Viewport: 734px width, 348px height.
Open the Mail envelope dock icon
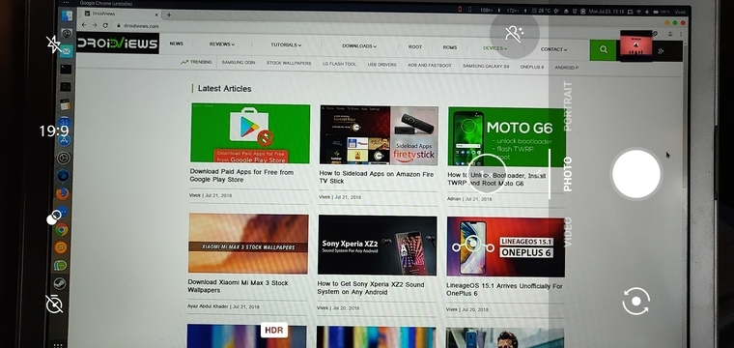pos(67,50)
